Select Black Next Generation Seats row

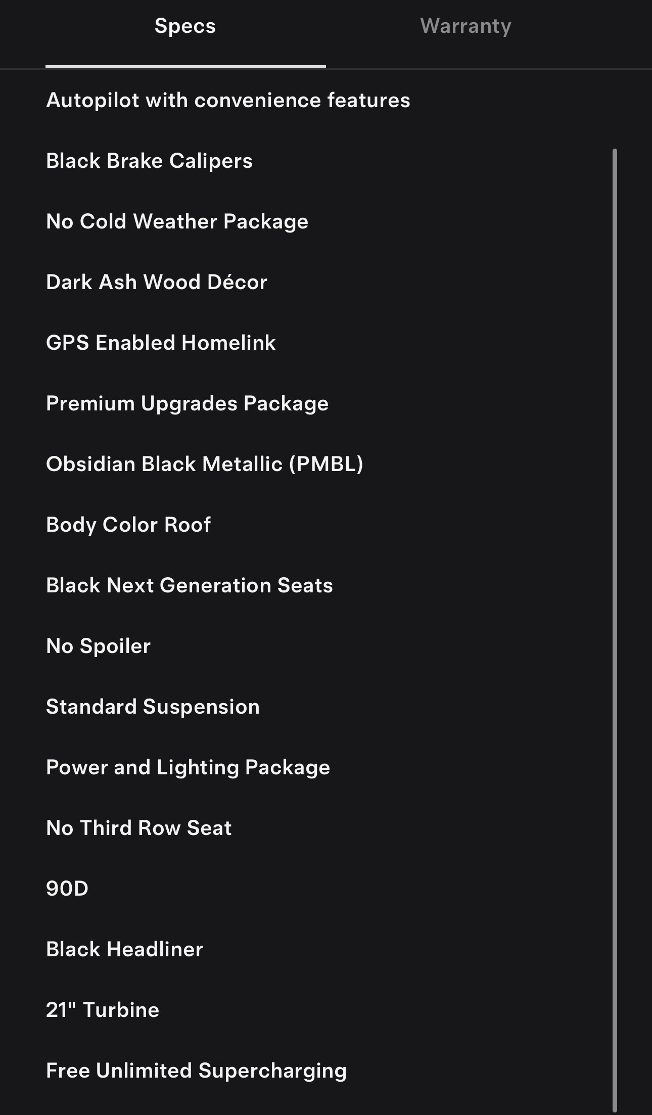pyautogui.click(x=190, y=585)
